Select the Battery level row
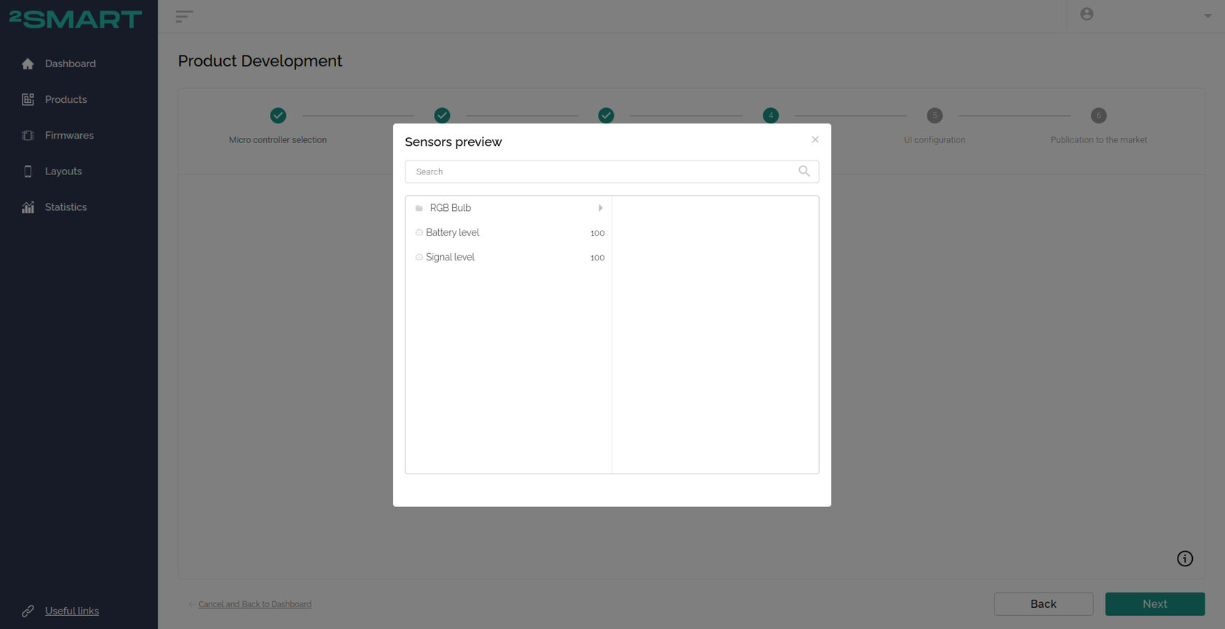 509,233
